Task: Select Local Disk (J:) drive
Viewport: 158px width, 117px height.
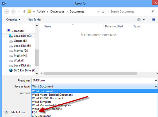Action: click(x=20, y=65)
